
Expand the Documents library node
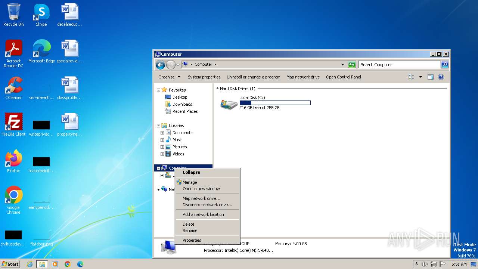click(x=162, y=133)
